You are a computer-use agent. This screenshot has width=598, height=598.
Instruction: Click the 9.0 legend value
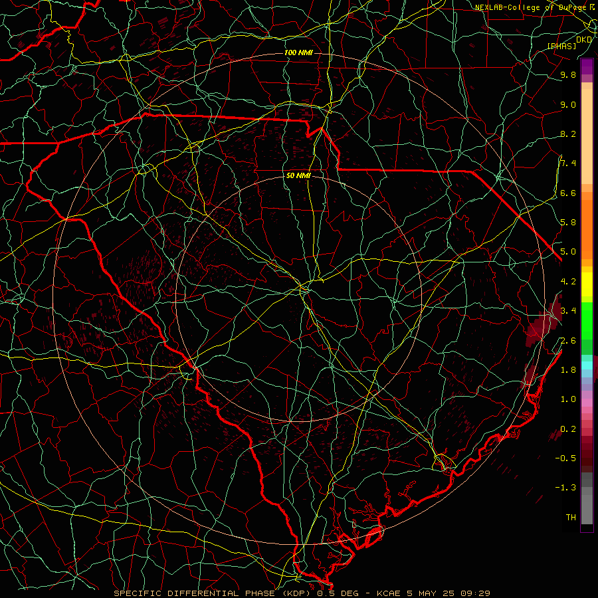568,104
